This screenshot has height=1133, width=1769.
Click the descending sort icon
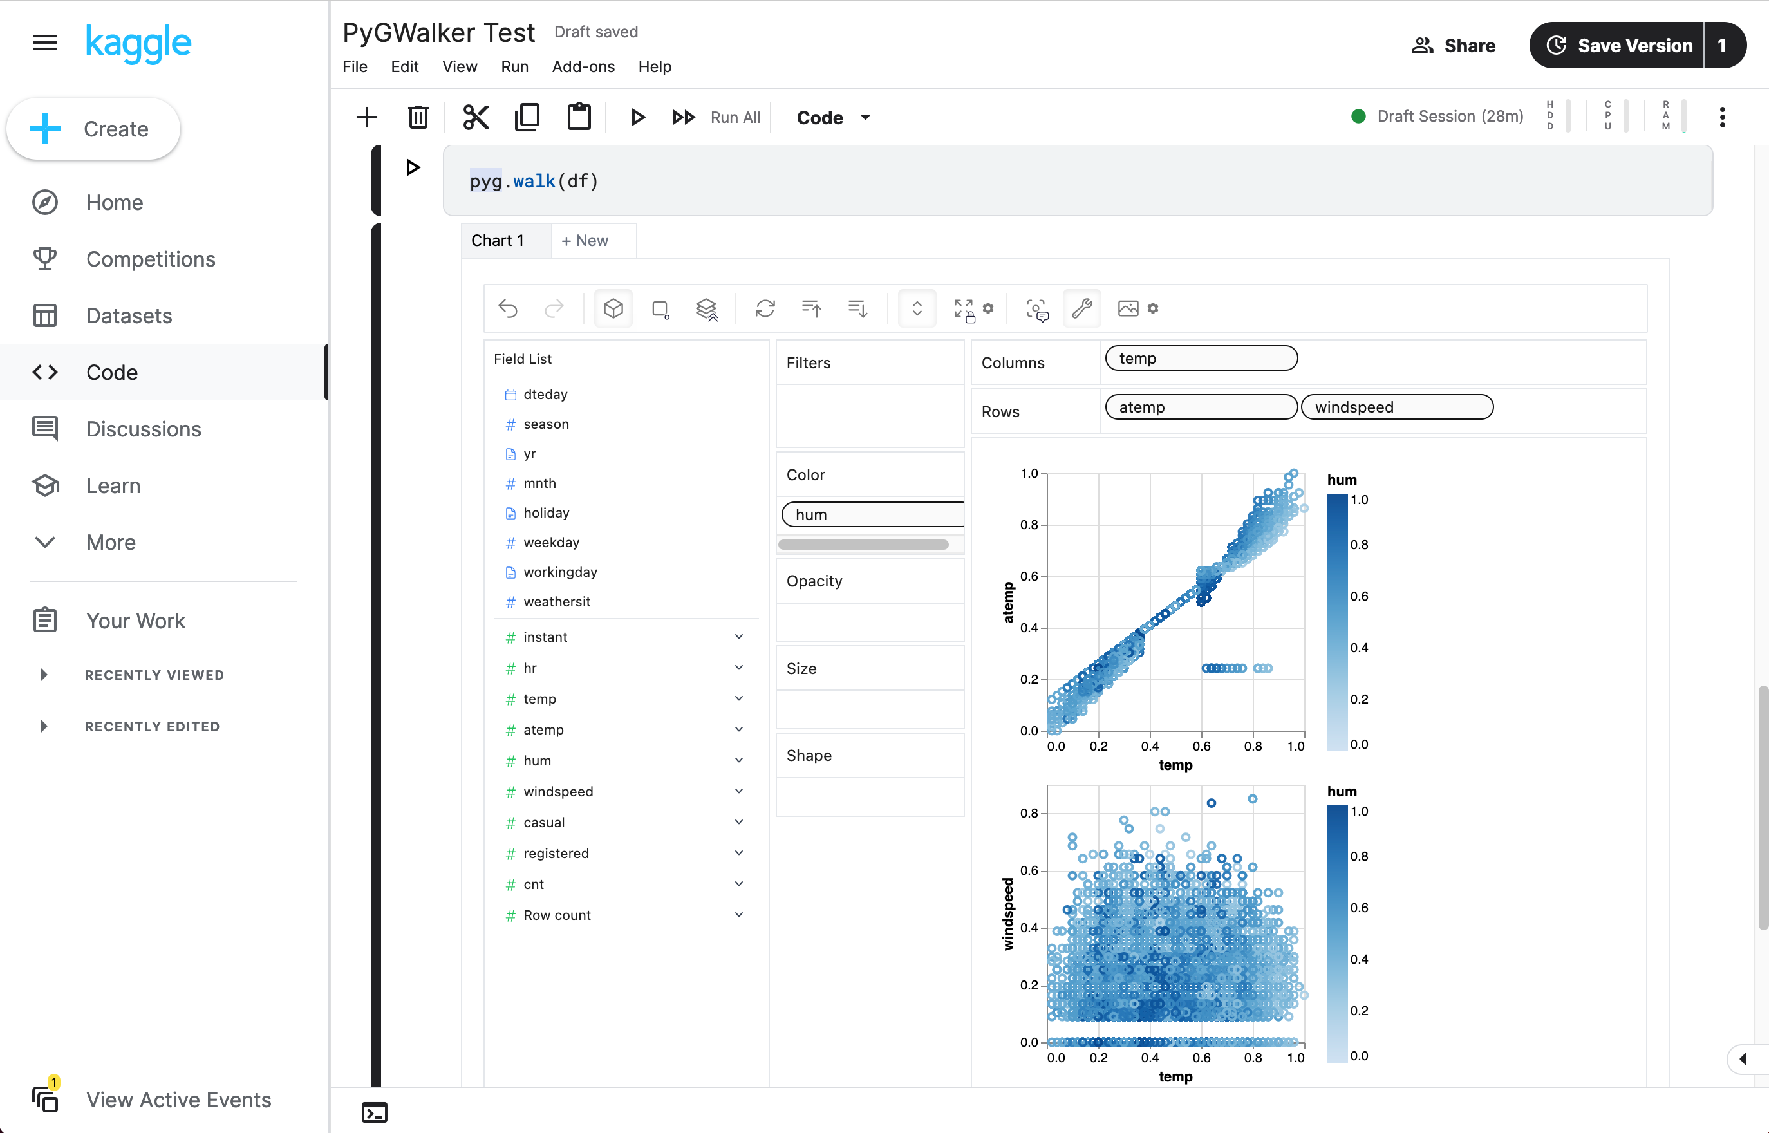point(856,310)
